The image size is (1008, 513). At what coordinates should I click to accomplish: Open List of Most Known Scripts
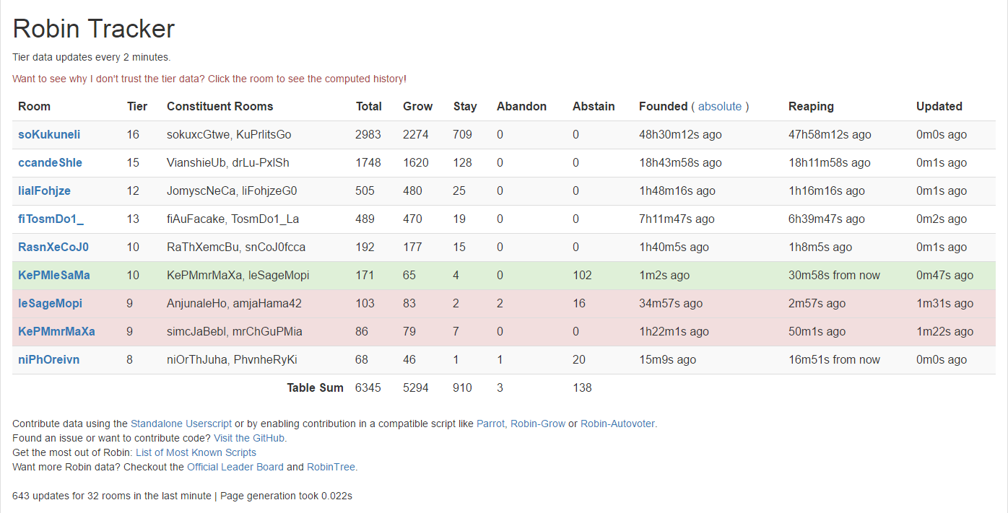click(x=196, y=452)
